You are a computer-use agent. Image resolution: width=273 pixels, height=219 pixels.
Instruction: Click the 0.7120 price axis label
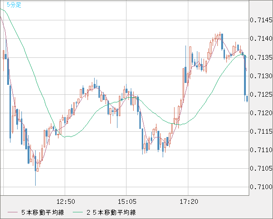(261, 113)
